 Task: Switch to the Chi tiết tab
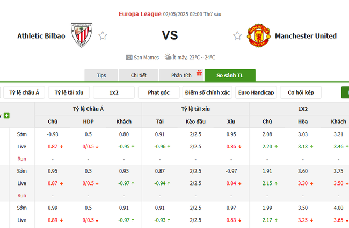coord(139,76)
